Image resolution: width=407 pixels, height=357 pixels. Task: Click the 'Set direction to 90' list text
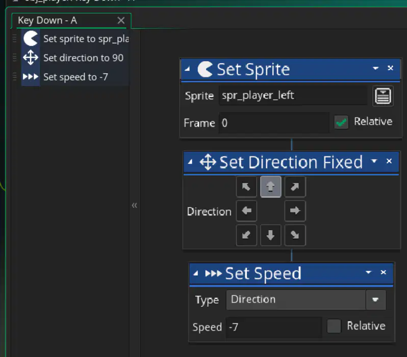[x=83, y=58]
